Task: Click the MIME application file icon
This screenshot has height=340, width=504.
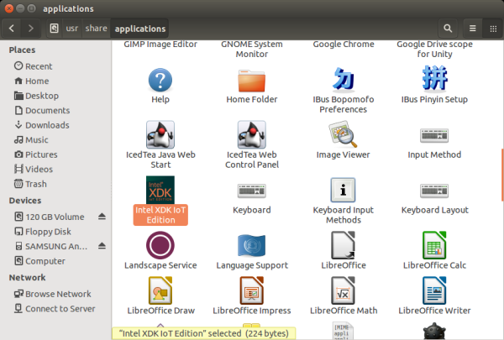Action: pyautogui.click(x=343, y=331)
